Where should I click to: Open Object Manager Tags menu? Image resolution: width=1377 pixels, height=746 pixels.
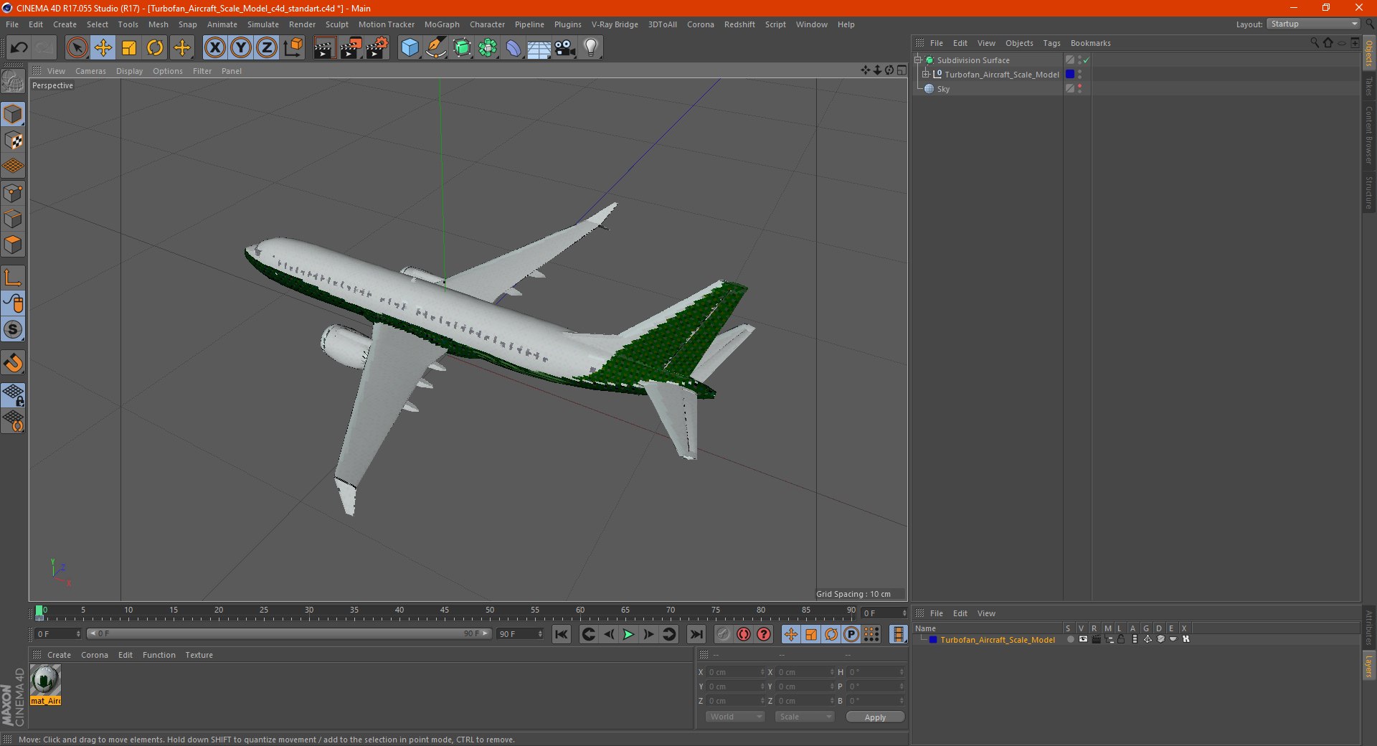tap(1051, 43)
